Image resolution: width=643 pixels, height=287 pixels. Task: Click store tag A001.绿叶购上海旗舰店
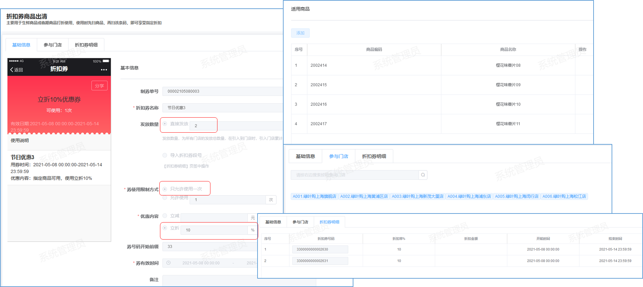[315, 196]
